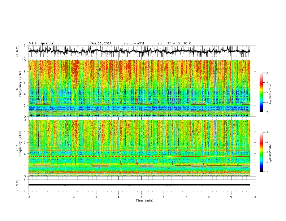This screenshot has height=221, width=286.
Task: Click the "10" kHz tick on ch.2 frequency axis
Action: pyautogui.click(x=25, y=120)
